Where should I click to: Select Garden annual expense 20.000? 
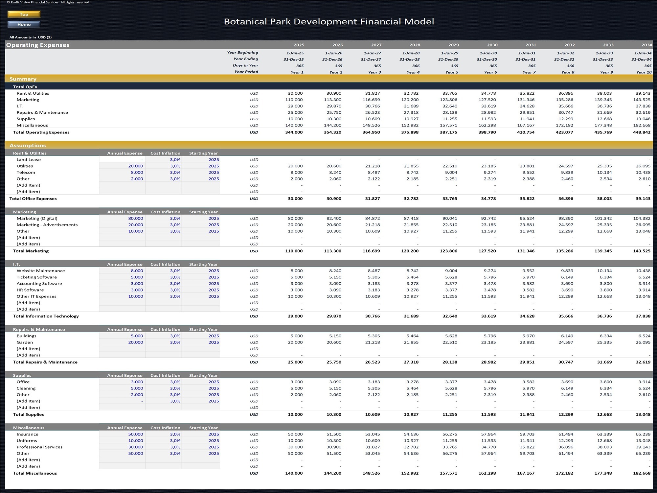pos(122,342)
